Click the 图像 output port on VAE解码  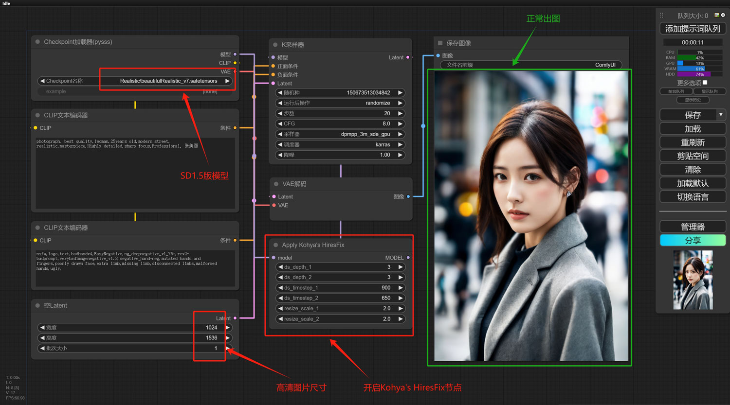point(408,197)
